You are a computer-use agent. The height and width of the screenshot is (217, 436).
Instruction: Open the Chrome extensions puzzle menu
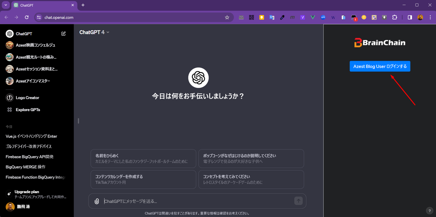point(394,17)
